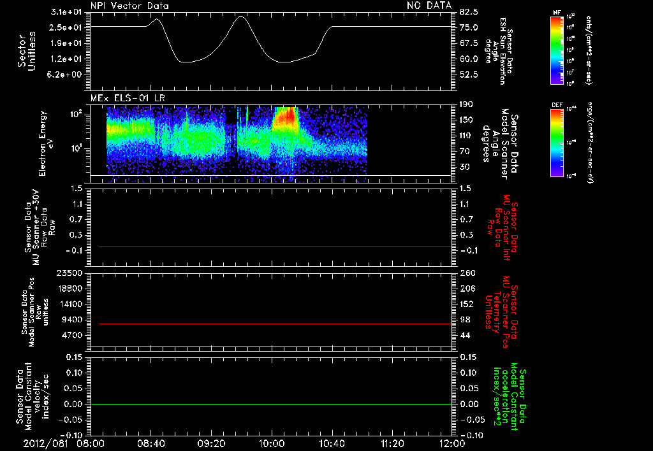Click the "44" telemetry tick value

(x=465, y=335)
